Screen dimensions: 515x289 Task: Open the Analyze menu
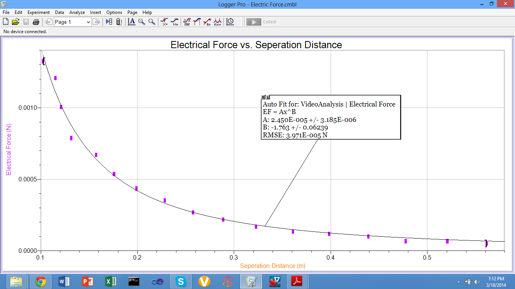(77, 12)
